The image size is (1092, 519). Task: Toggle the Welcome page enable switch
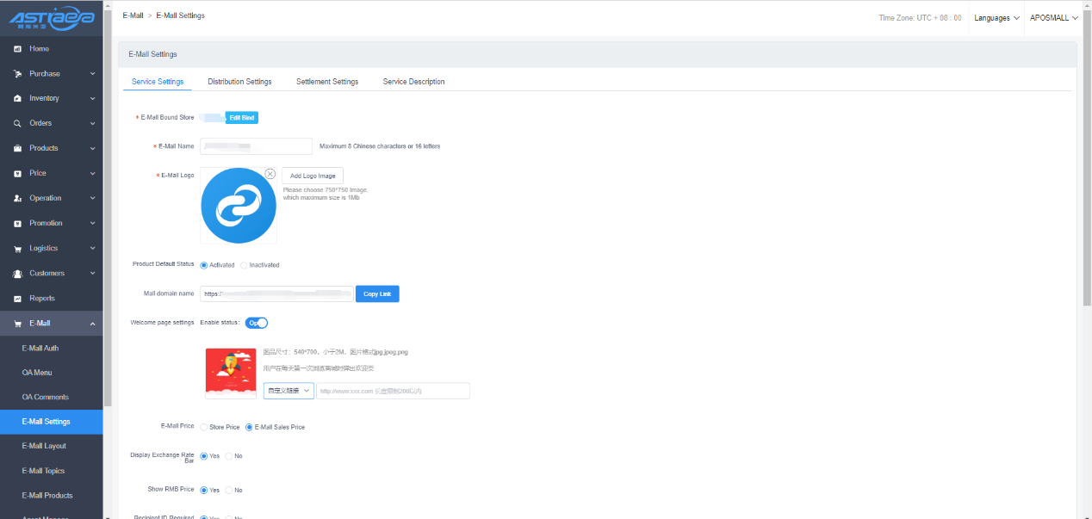(257, 323)
